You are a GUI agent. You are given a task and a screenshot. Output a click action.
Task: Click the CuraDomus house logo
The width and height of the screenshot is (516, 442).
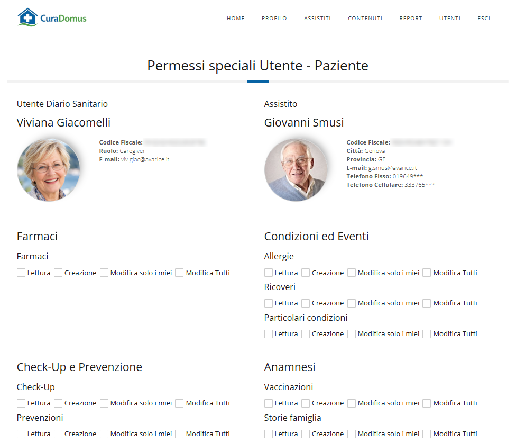(x=52, y=17)
